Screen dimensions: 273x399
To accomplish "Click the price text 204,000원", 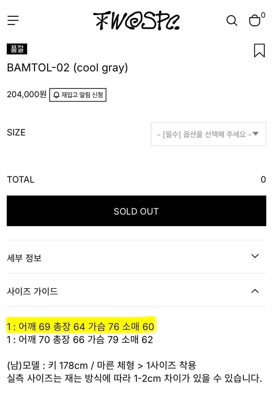I will [x=27, y=94].
